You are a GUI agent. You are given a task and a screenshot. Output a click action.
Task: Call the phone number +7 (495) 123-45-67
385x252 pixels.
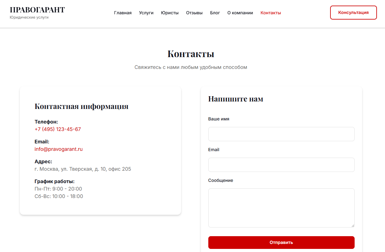[x=58, y=129]
